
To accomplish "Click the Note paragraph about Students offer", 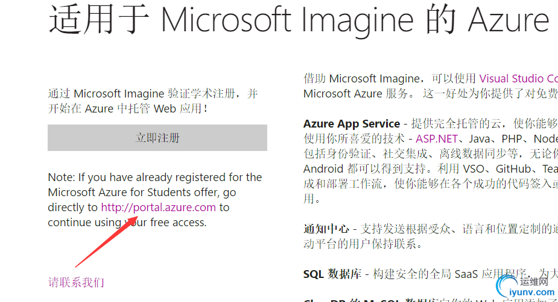I will [155, 200].
